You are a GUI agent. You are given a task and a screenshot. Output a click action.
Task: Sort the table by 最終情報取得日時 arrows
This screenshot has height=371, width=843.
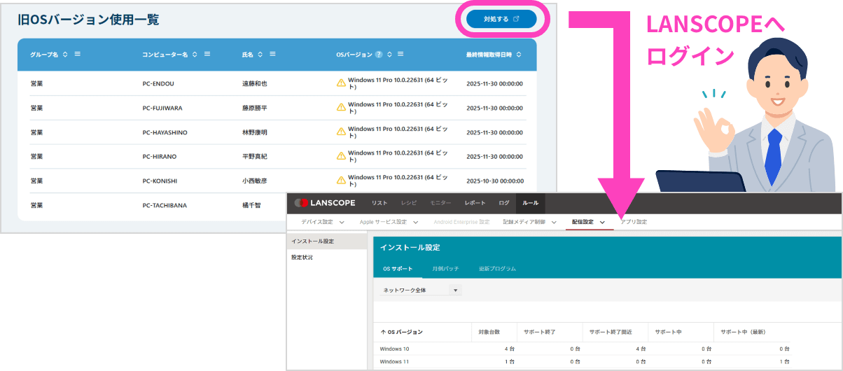click(519, 54)
